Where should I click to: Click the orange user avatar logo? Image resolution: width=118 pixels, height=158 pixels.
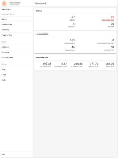4,3
